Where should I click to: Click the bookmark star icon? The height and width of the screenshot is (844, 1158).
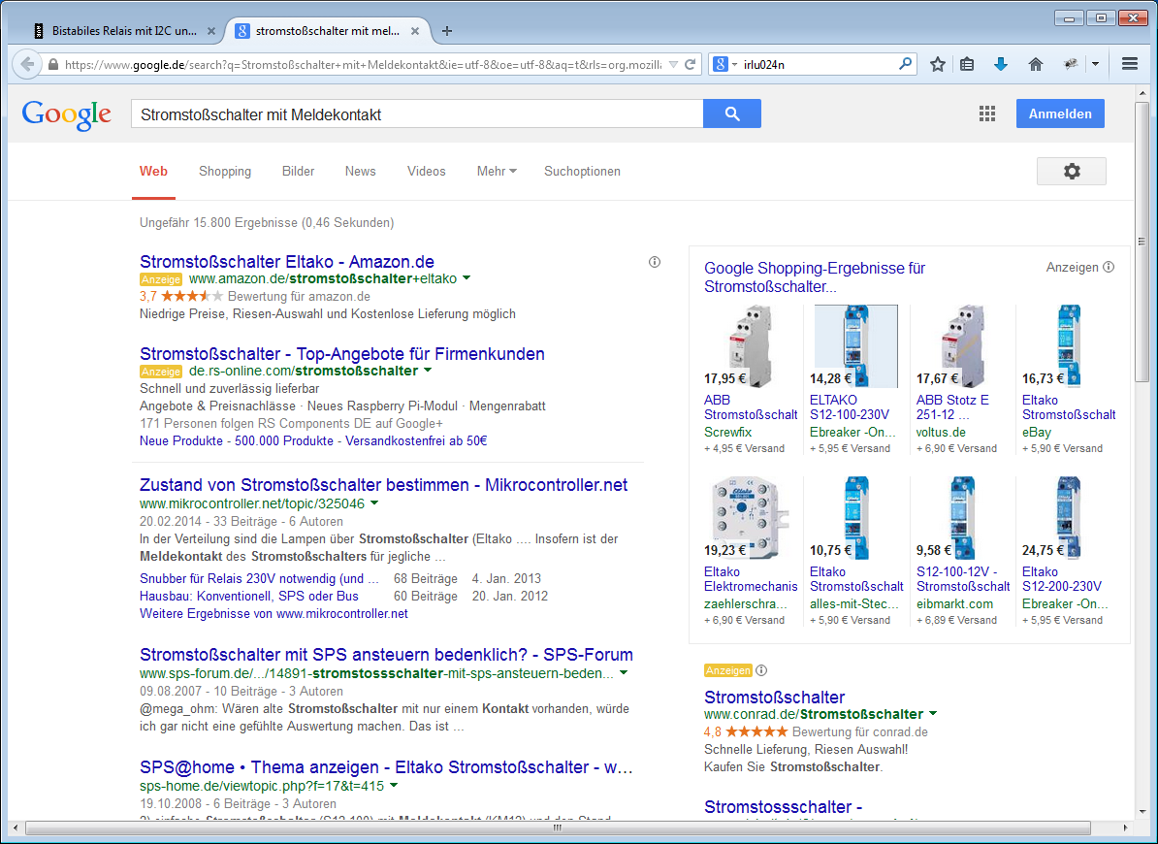938,64
